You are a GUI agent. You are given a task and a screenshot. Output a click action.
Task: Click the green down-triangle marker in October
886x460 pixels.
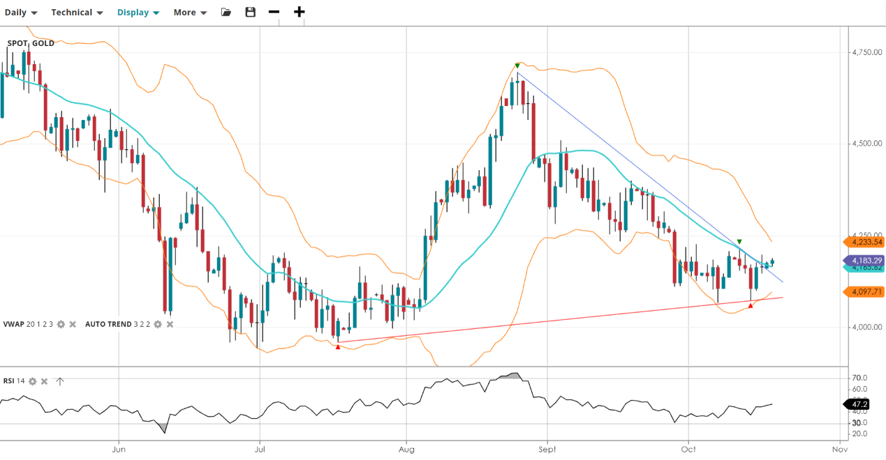pos(739,241)
